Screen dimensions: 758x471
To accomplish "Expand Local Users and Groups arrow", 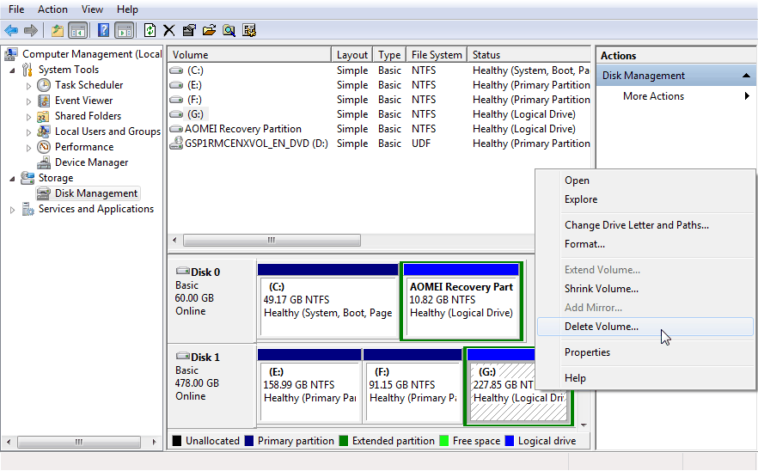I will click(x=28, y=132).
